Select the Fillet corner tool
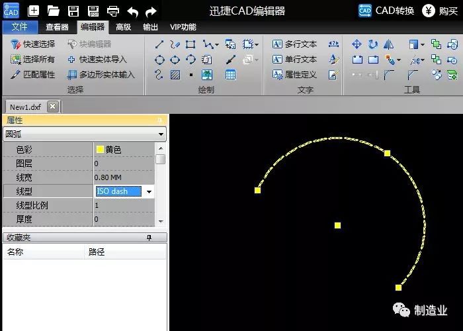 (389, 75)
